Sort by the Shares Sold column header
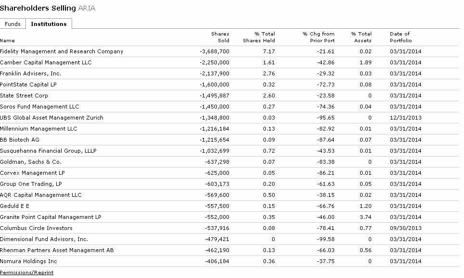The image size is (464, 278). point(220,37)
